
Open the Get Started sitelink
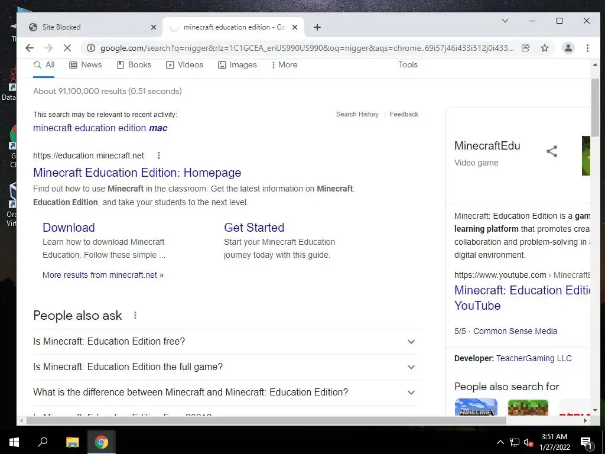[254, 228]
